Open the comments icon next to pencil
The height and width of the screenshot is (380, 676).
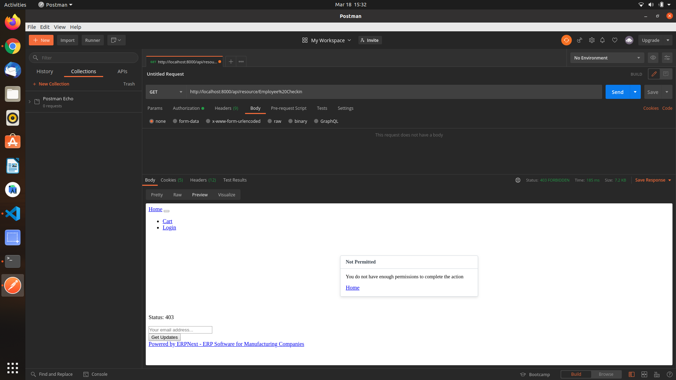(x=666, y=74)
